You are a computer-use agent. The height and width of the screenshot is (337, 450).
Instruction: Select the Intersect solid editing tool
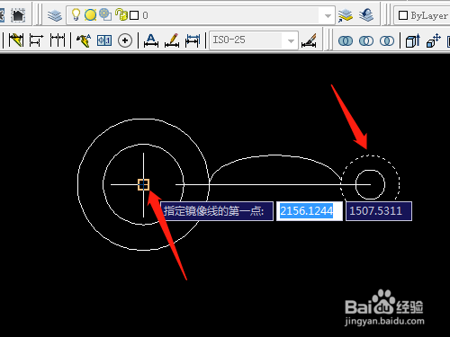coord(387,40)
